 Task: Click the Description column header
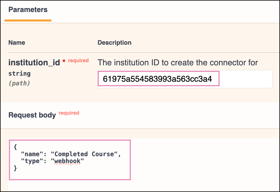[115, 43]
